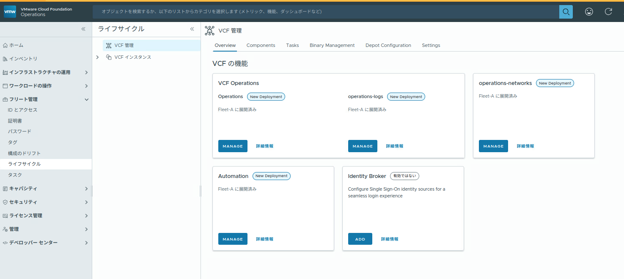Click ADD button for Identity Broker
Image resolution: width=624 pixels, height=279 pixels.
360,239
